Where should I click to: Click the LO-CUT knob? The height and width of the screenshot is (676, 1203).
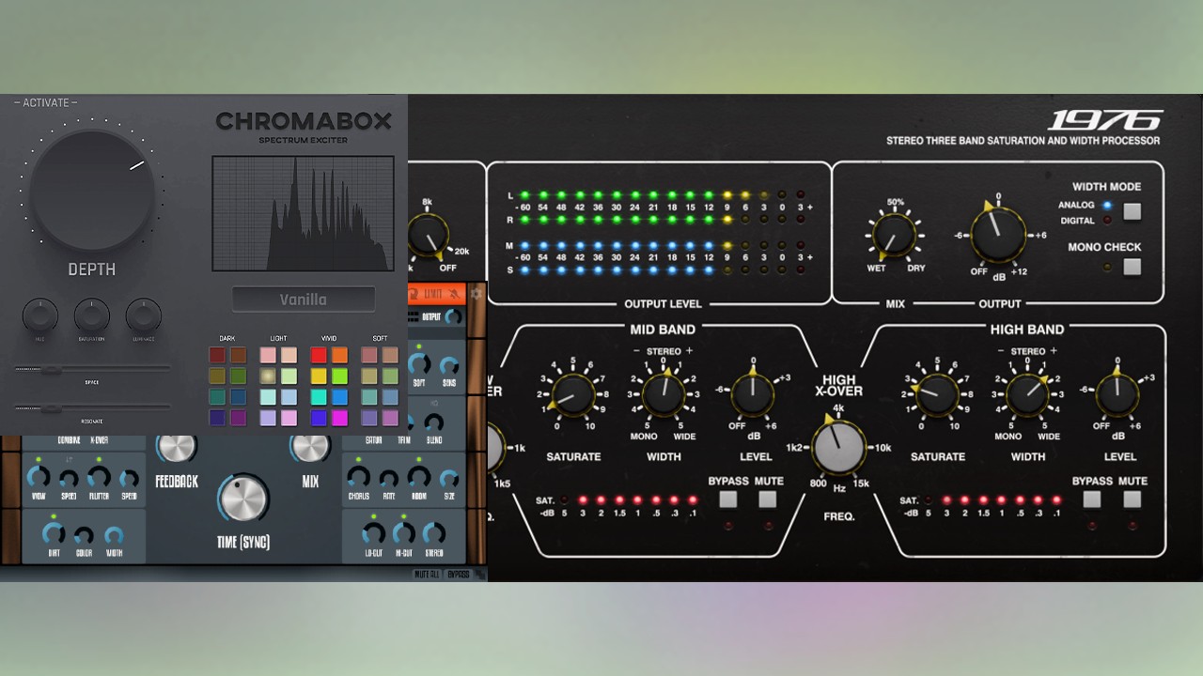373,534
